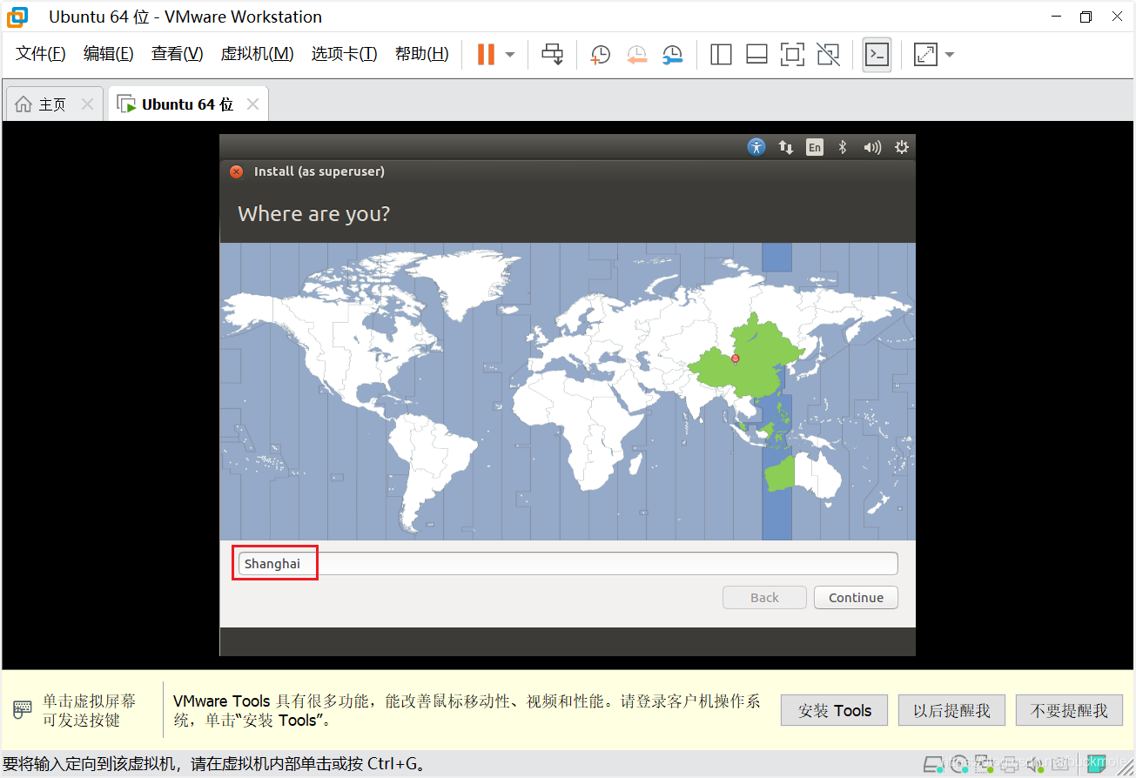Click 'Where are you?' heading text
1136x778 pixels.
coord(313,214)
